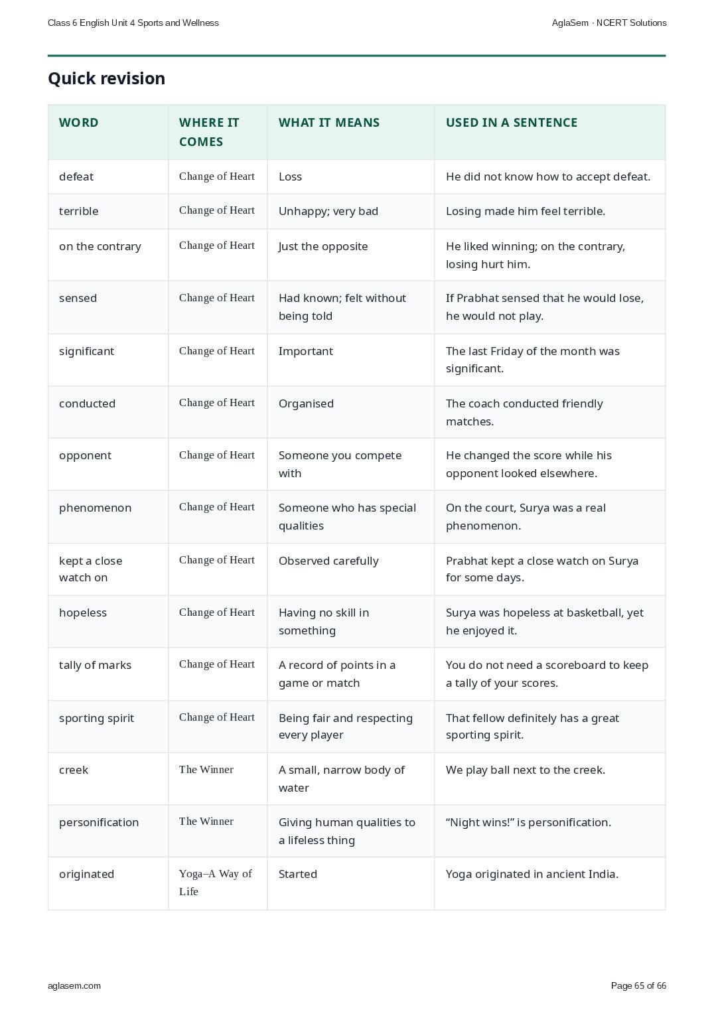Click the header 'Class 6 English Unit 4 Sports and Wellness'

[133, 23]
